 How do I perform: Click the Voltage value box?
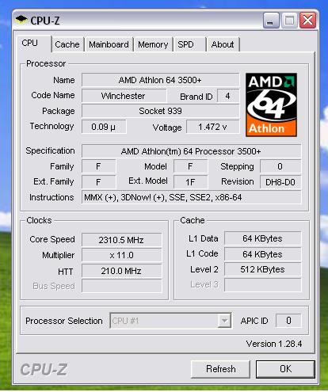click(x=213, y=127)
